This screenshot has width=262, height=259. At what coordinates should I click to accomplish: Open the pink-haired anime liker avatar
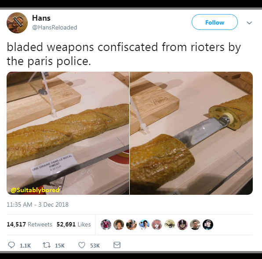point(157,225)
